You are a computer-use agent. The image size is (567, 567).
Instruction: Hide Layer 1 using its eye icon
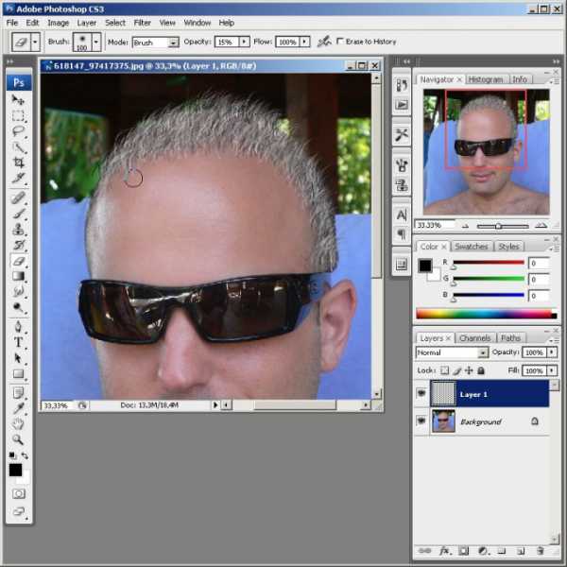(421, 393)
